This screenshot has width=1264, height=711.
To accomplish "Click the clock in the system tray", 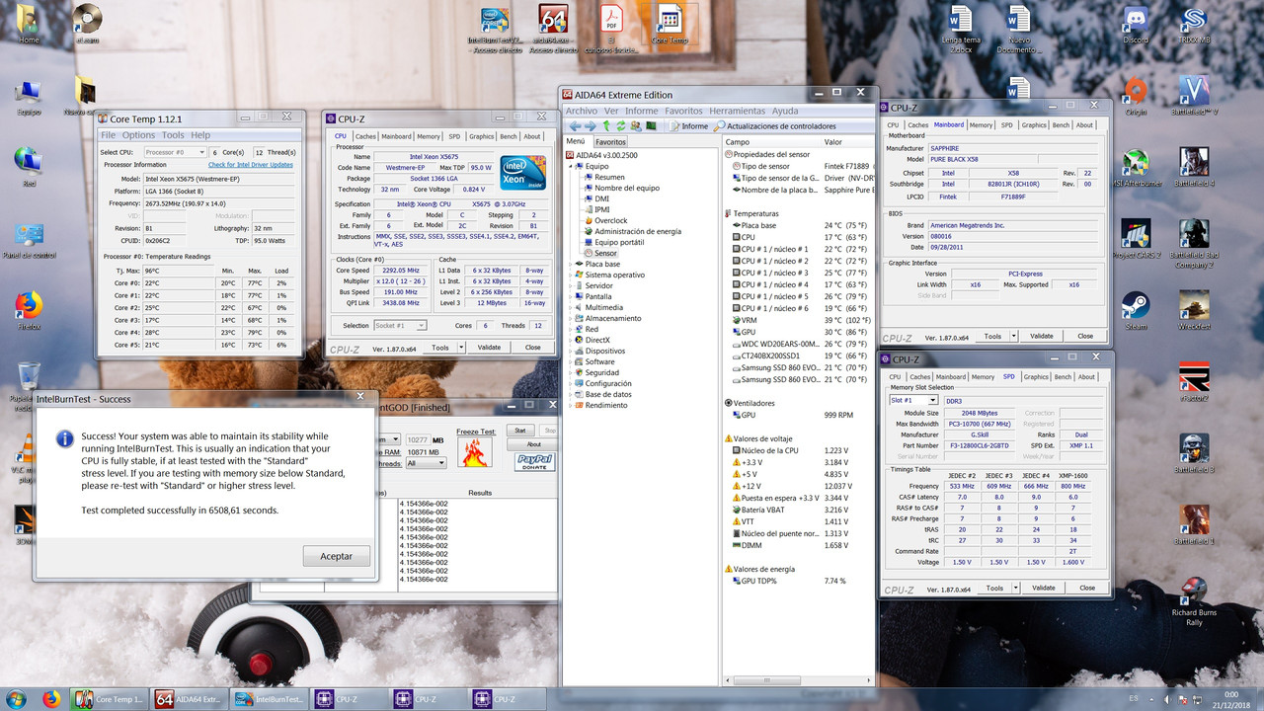I will 1231,699.
